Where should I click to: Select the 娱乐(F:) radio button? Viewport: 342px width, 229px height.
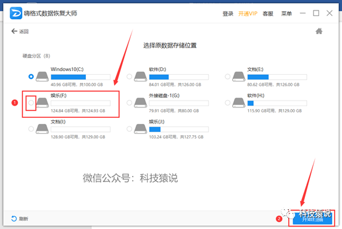click(31, 102)
